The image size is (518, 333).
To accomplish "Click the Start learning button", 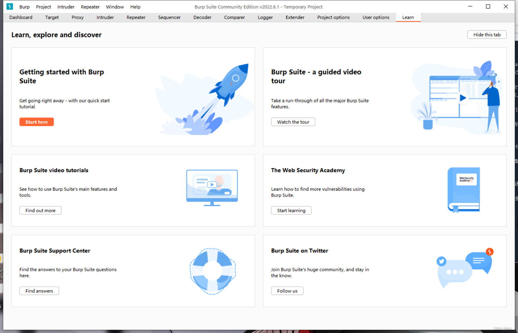I will [x=291, y=210].
